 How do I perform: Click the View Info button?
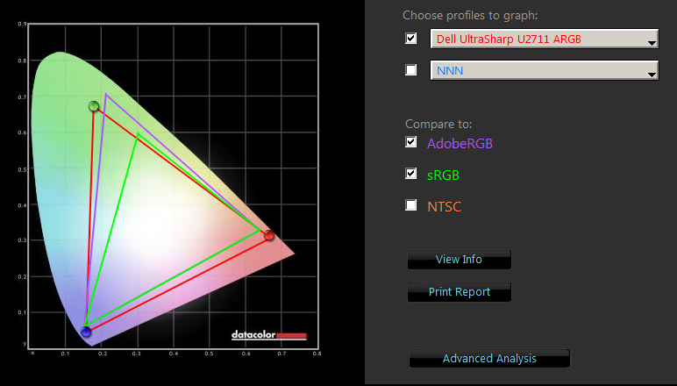tap(459, 260)
